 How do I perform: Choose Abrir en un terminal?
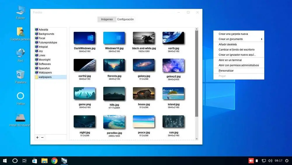239,60
